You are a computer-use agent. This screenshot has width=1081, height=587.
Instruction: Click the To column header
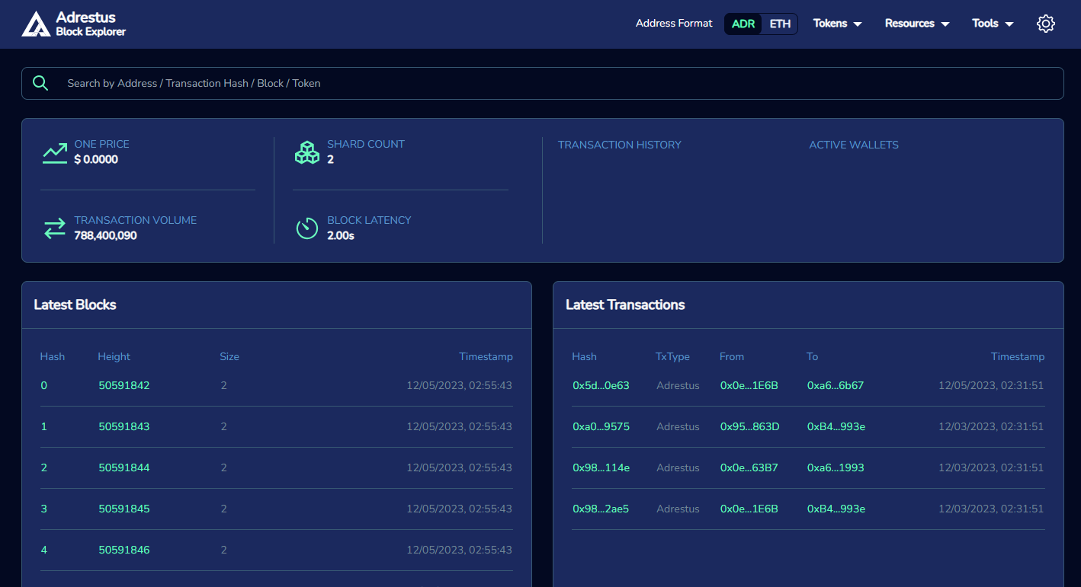[813, 356]
